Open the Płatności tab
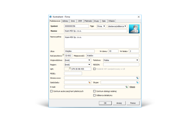Image resolution: width=190 pixels, height=123 pixels. [x=88, y=21]
